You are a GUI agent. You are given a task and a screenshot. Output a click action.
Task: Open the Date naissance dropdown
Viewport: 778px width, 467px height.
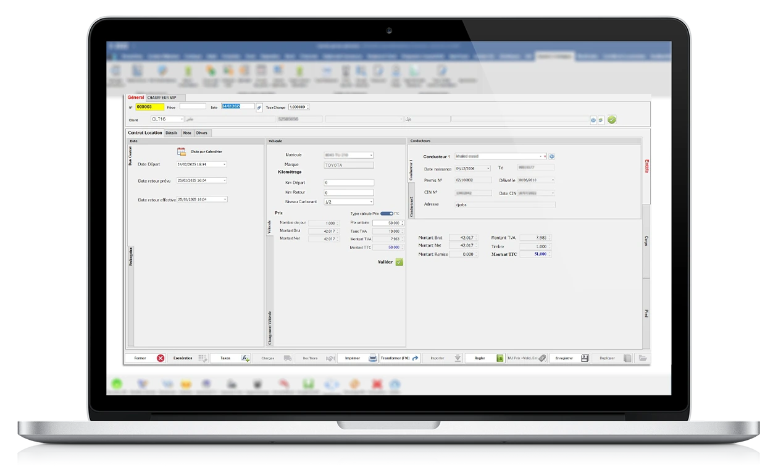pos(488,168)
